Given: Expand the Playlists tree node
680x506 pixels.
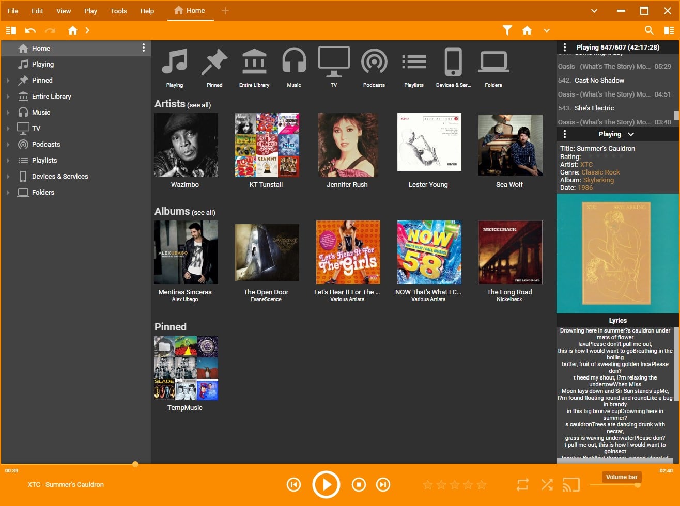Looking at the screenshot, I should (x=8, y=161).
